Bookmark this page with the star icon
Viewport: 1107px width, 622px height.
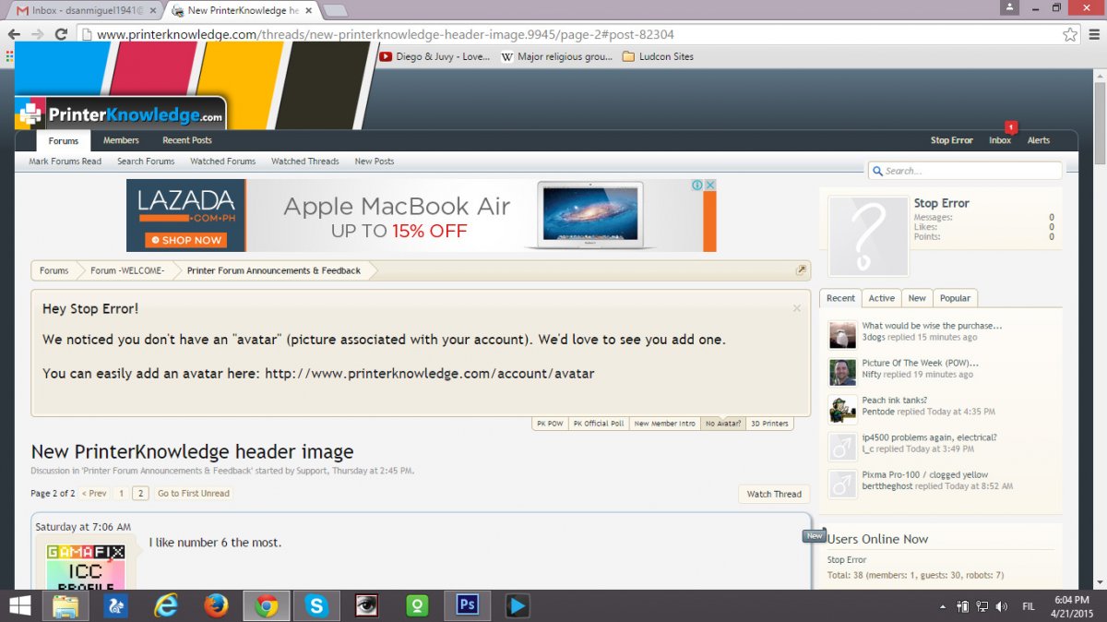(1069, 34)
